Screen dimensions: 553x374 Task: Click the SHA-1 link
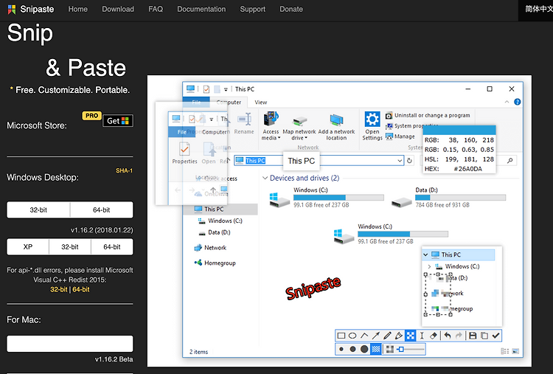[x=124, y=170]
